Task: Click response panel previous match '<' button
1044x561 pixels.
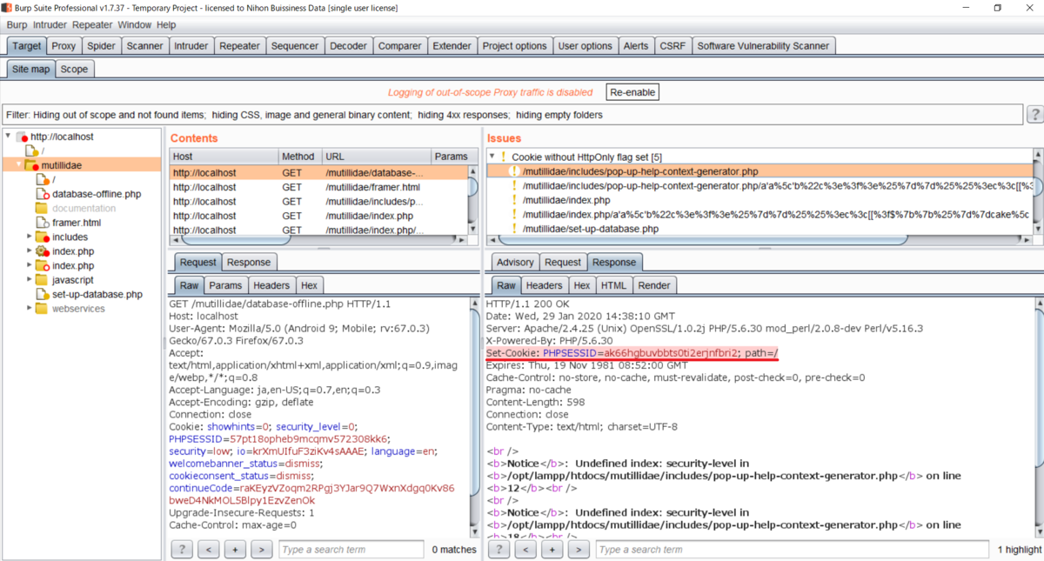Action: [525, 549]
